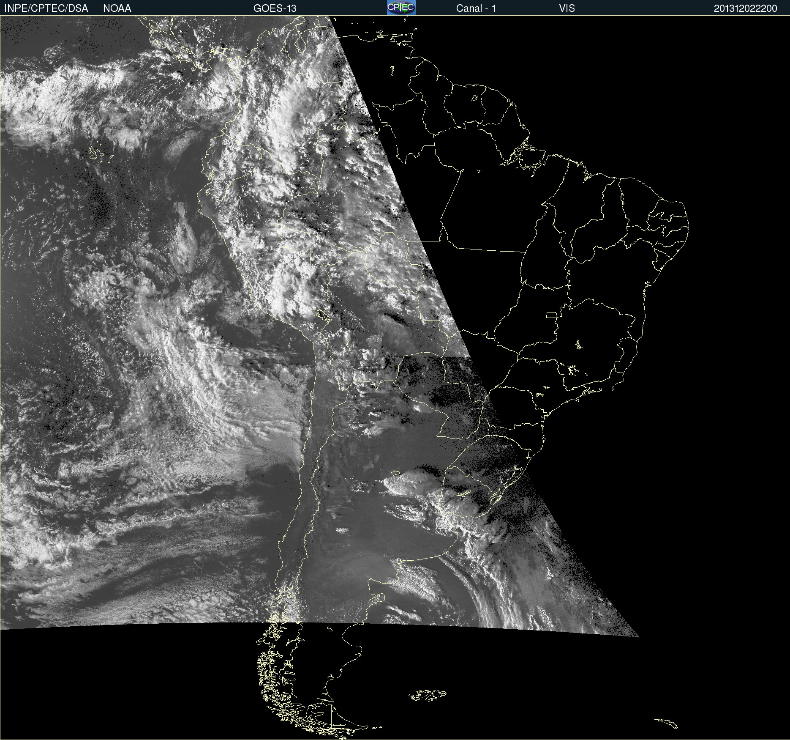The height and width of the screenshot is (740, 790).
Task: Select the Canal - 1 label
Action: (476, 8)
